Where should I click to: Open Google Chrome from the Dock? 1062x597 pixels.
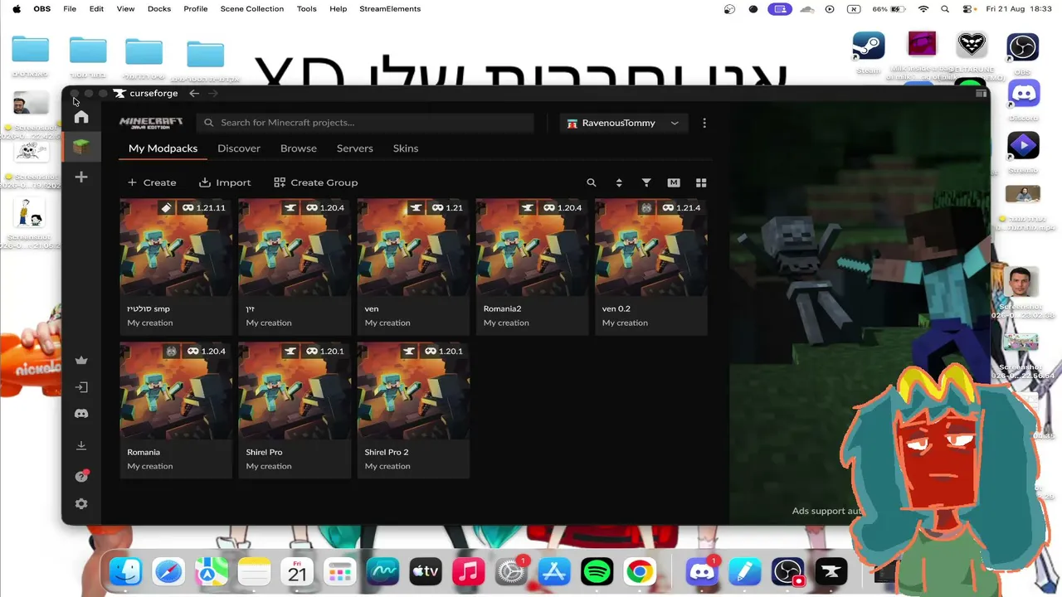click(640, 571)
